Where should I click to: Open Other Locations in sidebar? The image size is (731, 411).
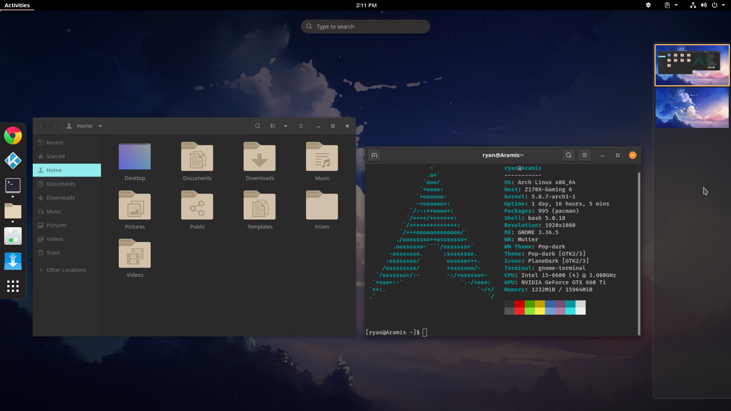pos(67,270)
